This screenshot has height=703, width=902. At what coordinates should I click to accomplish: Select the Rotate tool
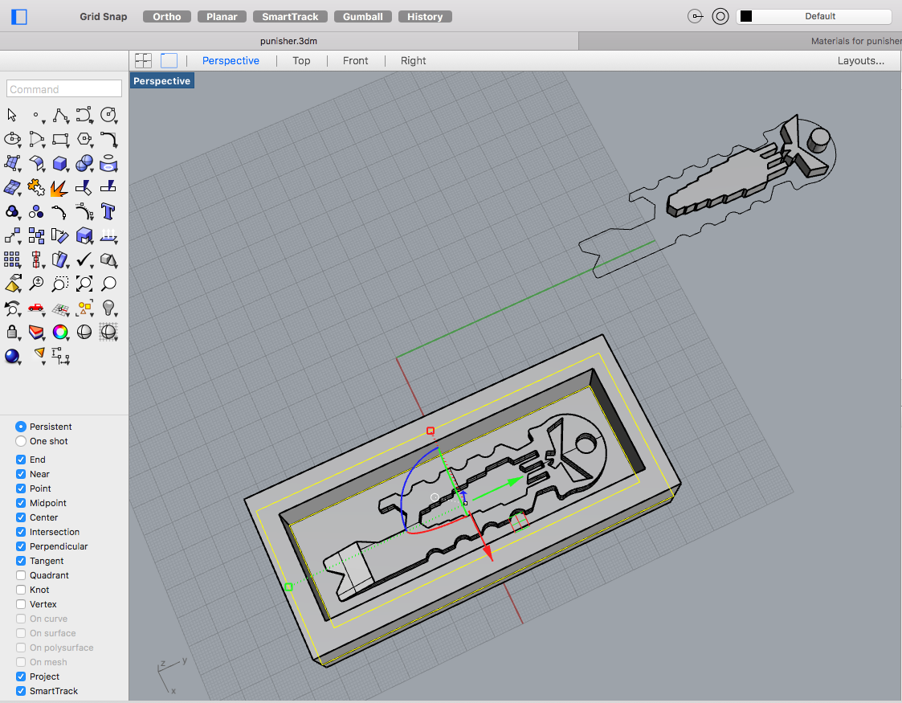pyautogui.click(x=59, y=236)
